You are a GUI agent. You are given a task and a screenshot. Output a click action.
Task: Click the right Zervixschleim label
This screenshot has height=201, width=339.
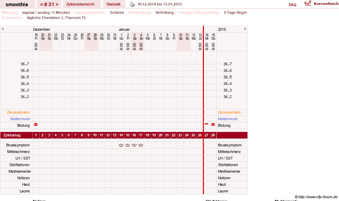tap(229, 112)
